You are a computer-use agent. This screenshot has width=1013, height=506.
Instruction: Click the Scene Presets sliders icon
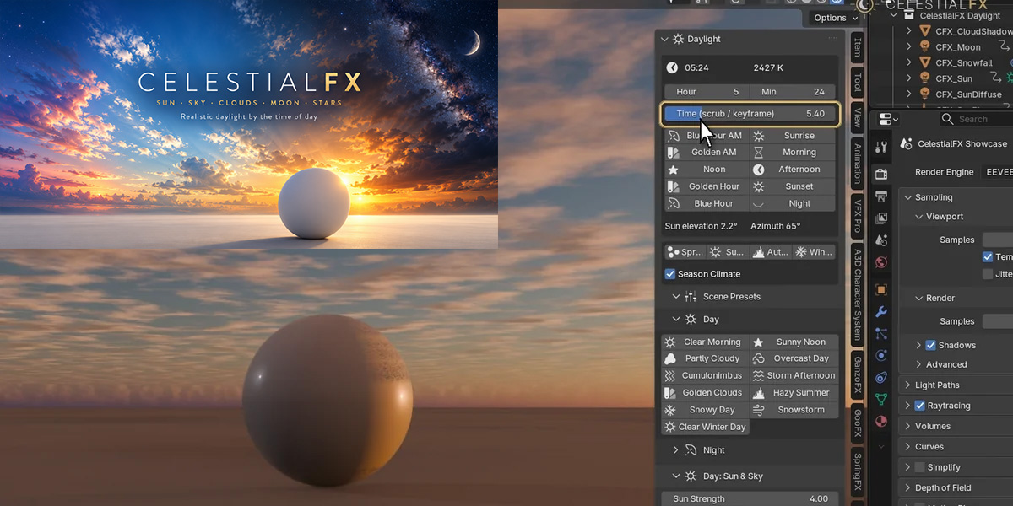[691, 297]
